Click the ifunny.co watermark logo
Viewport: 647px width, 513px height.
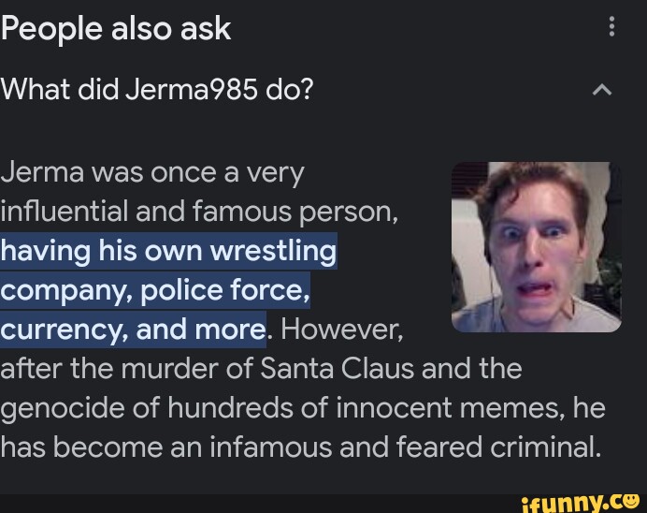[581, 503]
